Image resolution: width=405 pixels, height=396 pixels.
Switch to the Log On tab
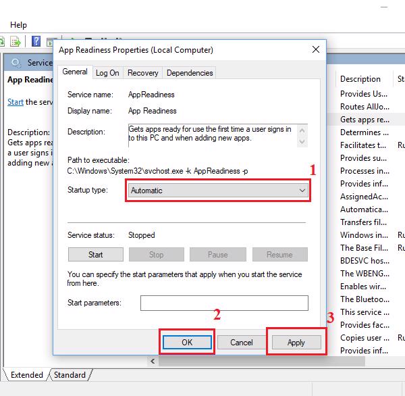pyautogui.click(x=107, y=73)
